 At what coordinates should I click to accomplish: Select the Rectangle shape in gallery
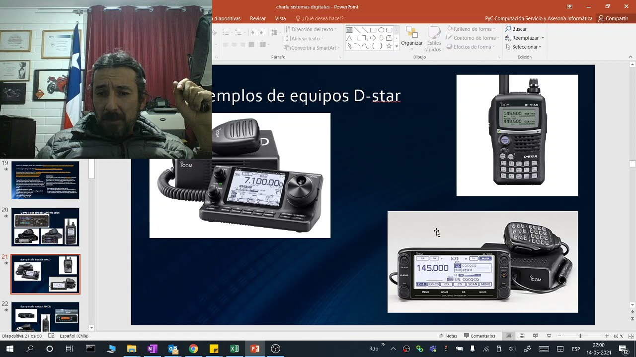tap(373, 30)
